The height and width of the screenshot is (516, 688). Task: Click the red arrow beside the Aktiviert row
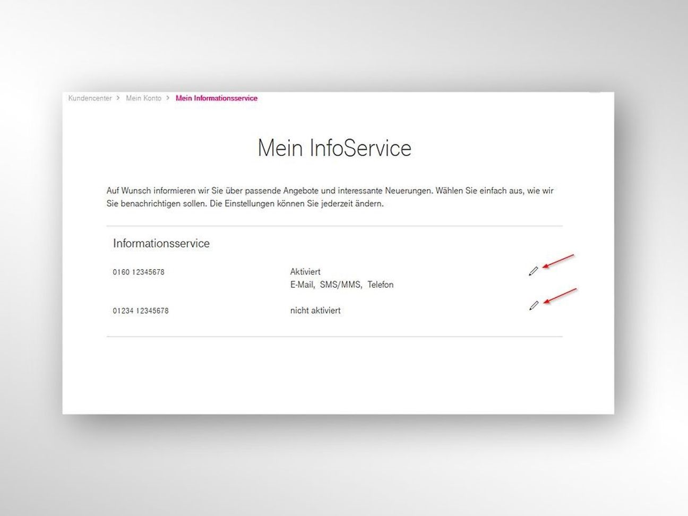[x=558, y=262]
